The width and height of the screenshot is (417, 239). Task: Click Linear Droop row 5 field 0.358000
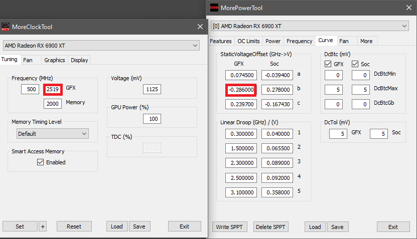[277, 192]
